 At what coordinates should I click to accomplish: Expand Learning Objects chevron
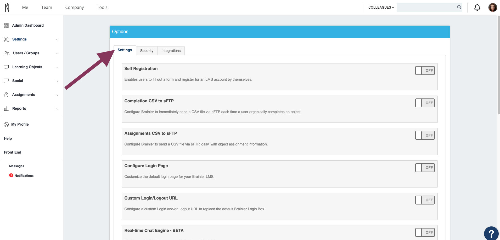tap(57, 67)
